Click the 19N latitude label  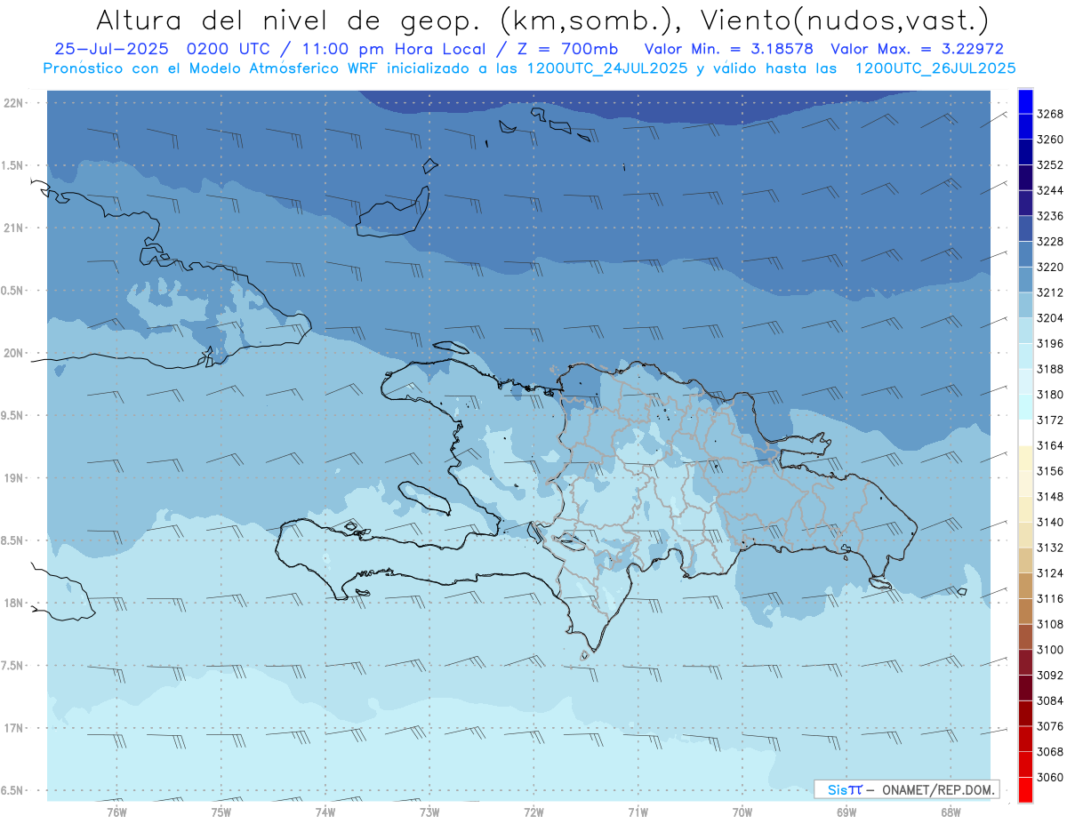tap(14, 478)
